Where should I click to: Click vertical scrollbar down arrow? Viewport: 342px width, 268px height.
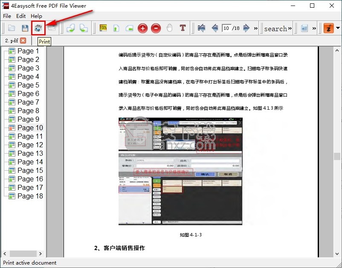click(x=337, y=253)
